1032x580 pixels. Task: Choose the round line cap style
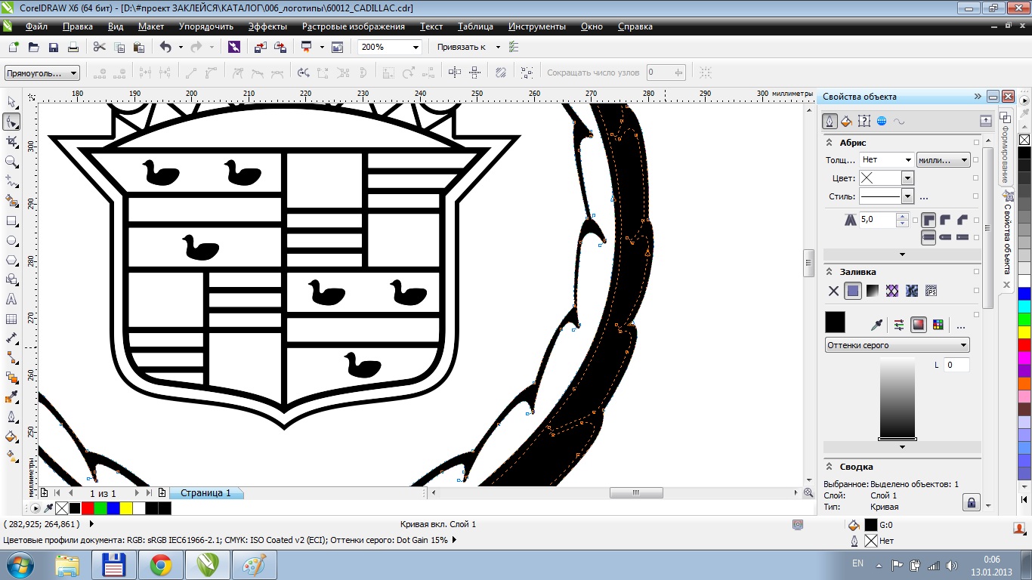coord(946,237)
